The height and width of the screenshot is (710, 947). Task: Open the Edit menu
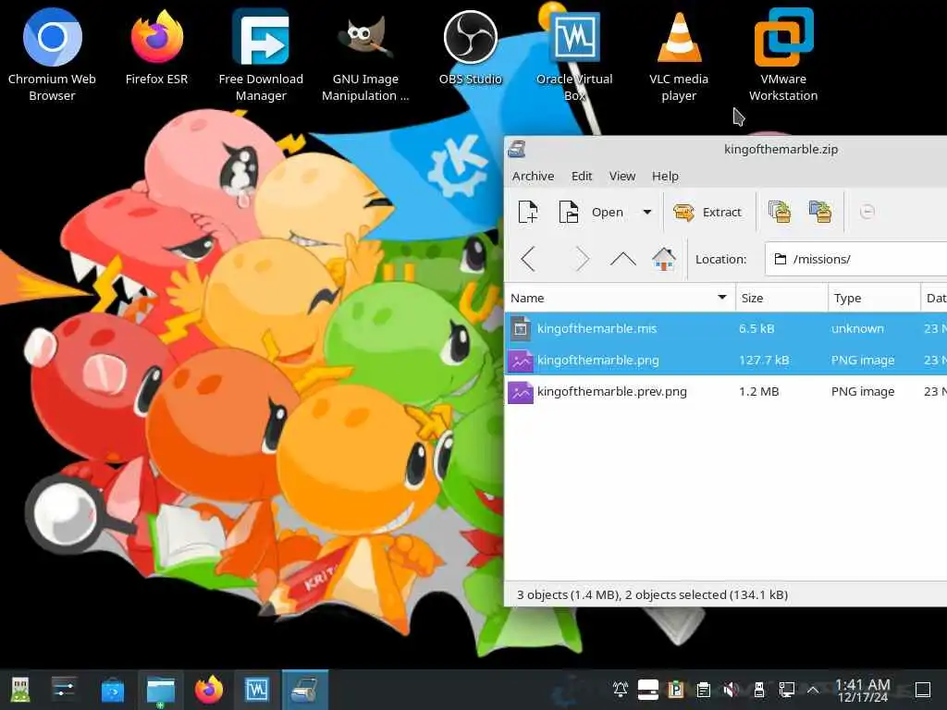582,176
